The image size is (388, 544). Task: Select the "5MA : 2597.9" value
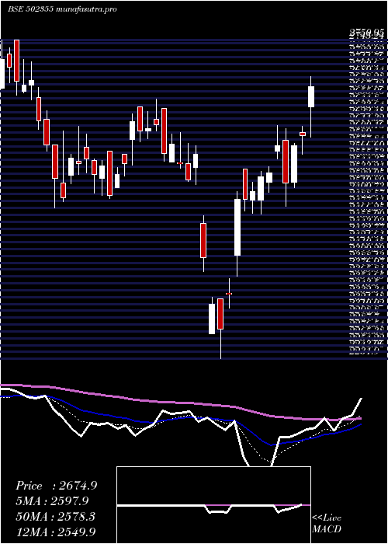click(x=52, y=501)
